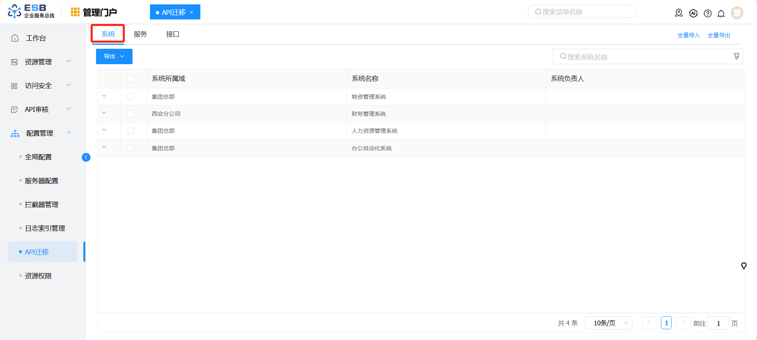Screen dimensions: 757x340
Task: Click the filter funnel icon in search box
Action: tap(736, 56)
